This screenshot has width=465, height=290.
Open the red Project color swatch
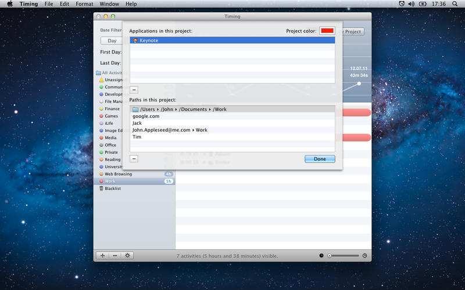click(327, 31)
